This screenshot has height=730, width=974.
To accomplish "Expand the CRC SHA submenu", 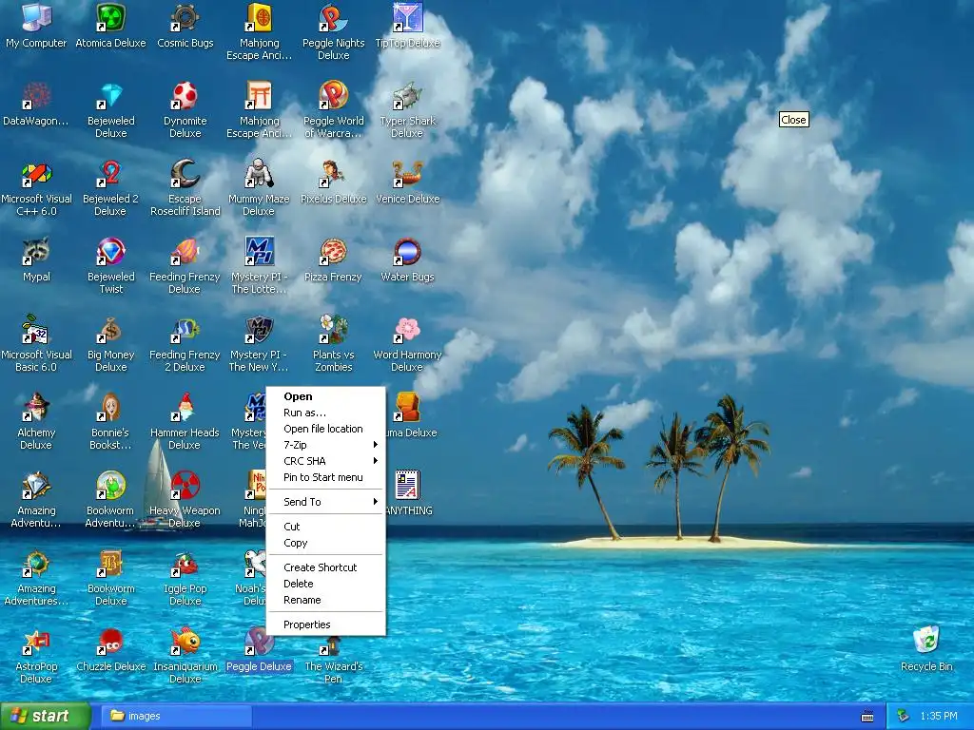I will [325, 461].
